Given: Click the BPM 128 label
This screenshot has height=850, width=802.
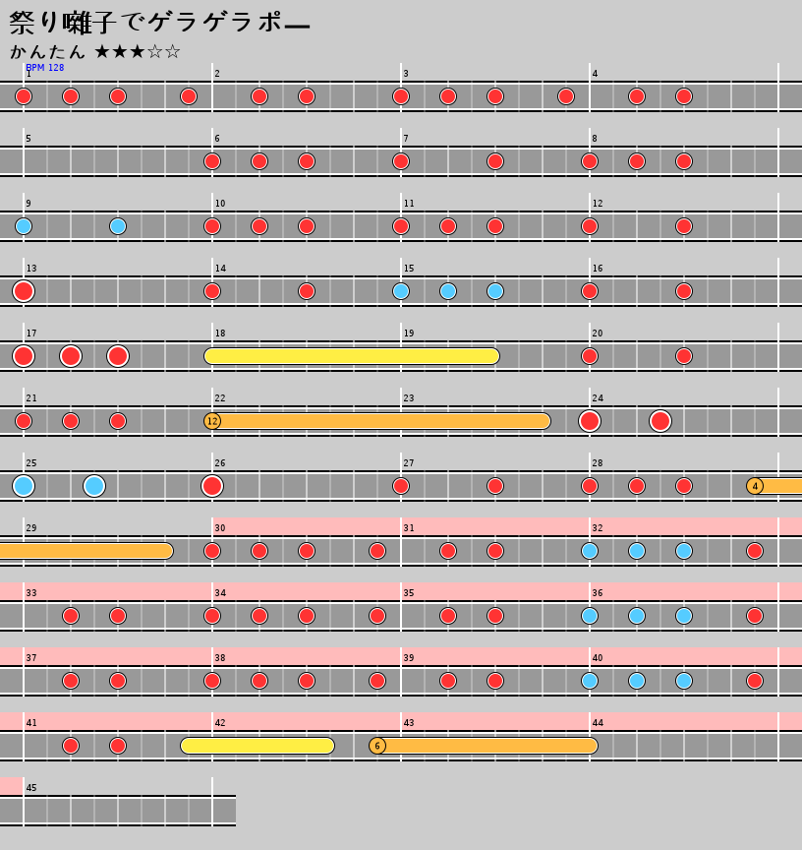Looking at the screenshot, I should pos(45,68).
